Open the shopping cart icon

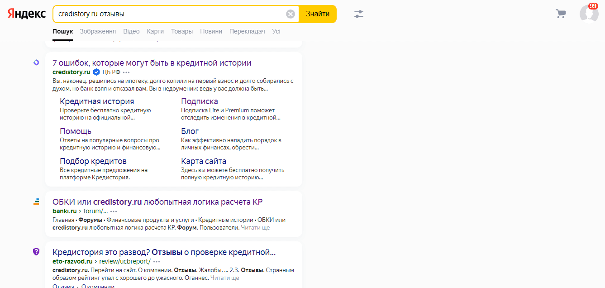pyautogui.click(x=561, y=14)
